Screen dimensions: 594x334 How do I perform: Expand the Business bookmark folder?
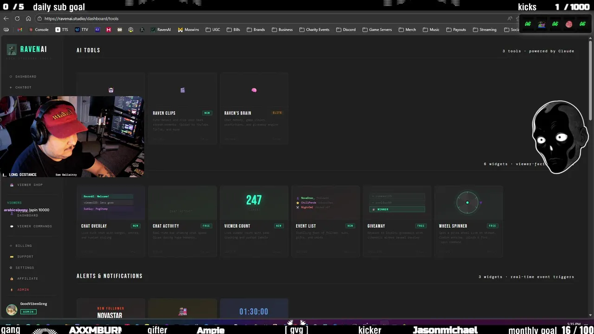[x=282, y=30]
